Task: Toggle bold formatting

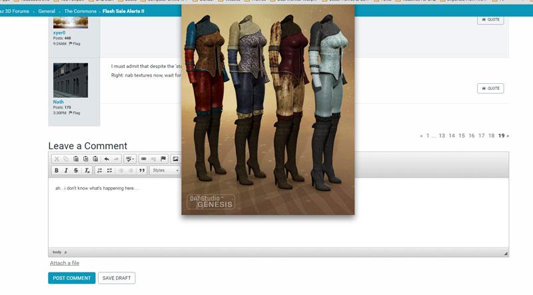Action: click(57, 170)
